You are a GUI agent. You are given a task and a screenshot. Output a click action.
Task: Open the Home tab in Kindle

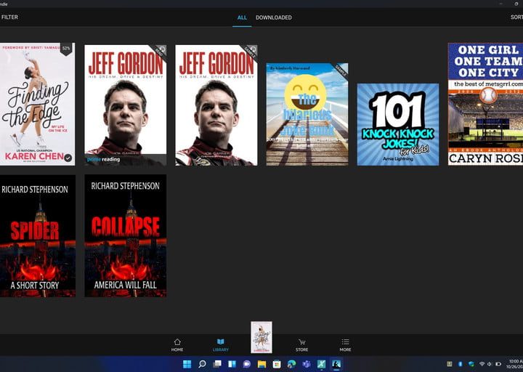(177, 345)
